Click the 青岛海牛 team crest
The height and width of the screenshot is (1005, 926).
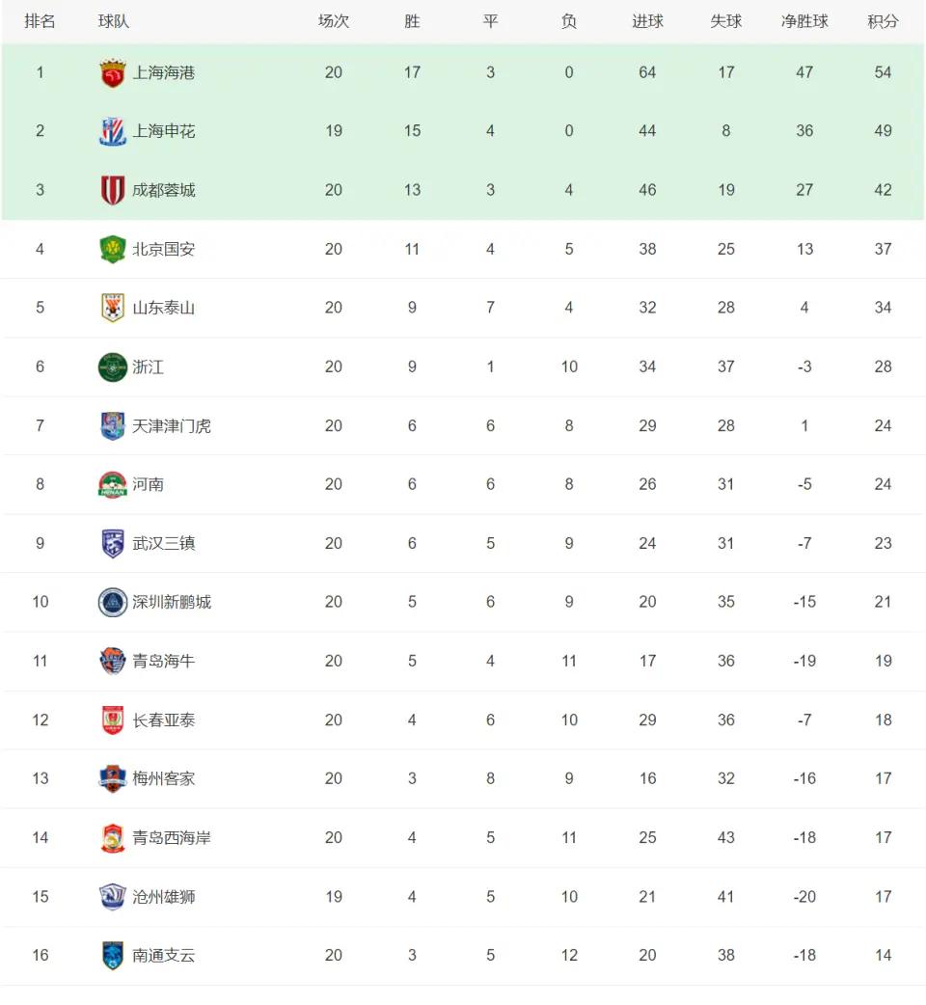pyautogui.click(x=113, y=662)
